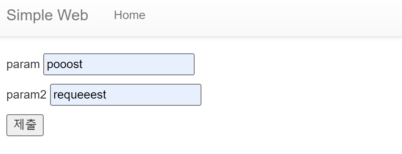Open the Home navigation item
Viewport: 402px width, 154px height.
pyautogui.click(x=129, y=15)
